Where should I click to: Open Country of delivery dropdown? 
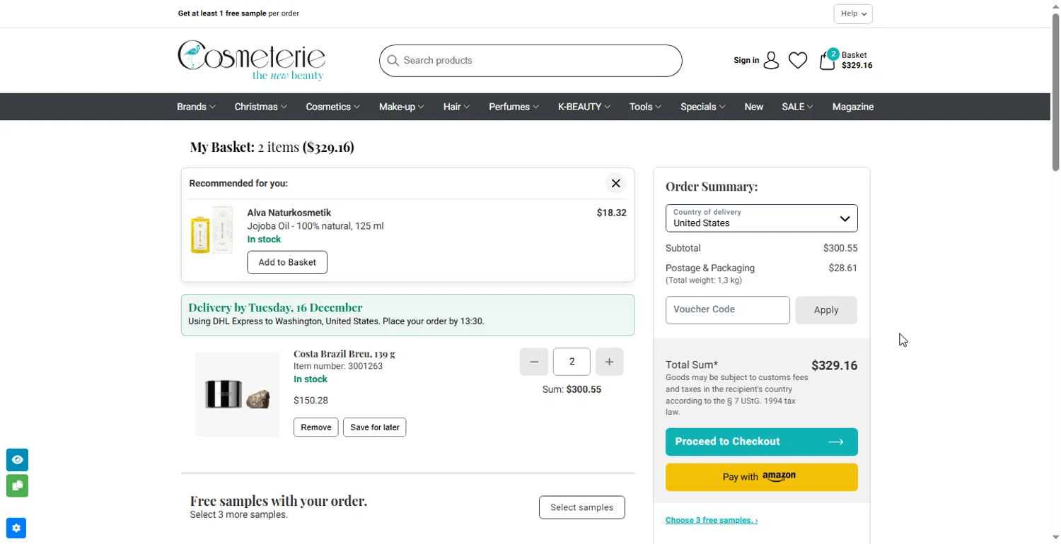click(762, 218)
